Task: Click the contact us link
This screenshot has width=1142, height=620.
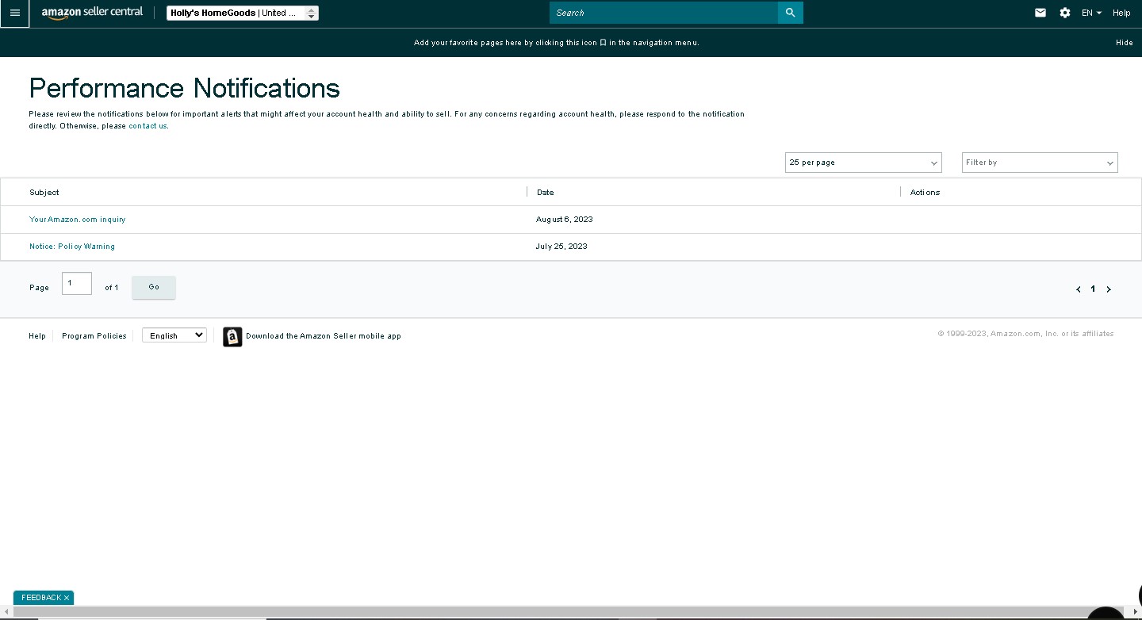Action: click(x=148, y=126)
